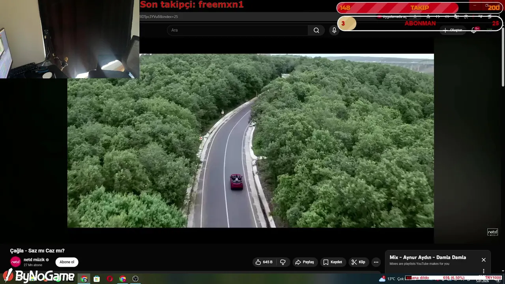Open the Oluştur create button
The image size is (505, 284).
coord(453,30)
